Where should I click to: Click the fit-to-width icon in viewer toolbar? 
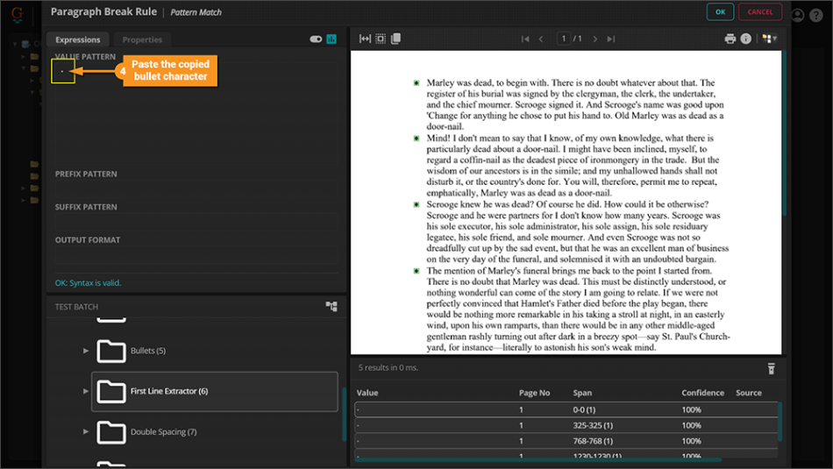[x=366, y=39]
